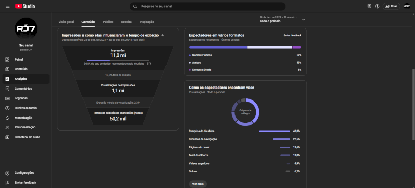This screenshot has height=188, width=415.
Task: Open Painel in the sidebar
Action: (25, 60)
